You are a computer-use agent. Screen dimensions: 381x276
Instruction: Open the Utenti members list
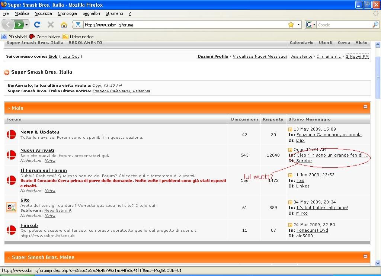(x=326, y=42)
